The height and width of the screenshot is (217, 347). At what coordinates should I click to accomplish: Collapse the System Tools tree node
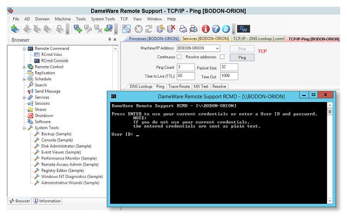(24, 128)
